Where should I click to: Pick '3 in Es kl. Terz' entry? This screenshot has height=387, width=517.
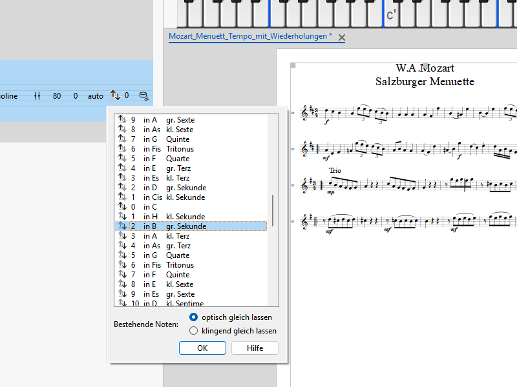tap(191, 178)
